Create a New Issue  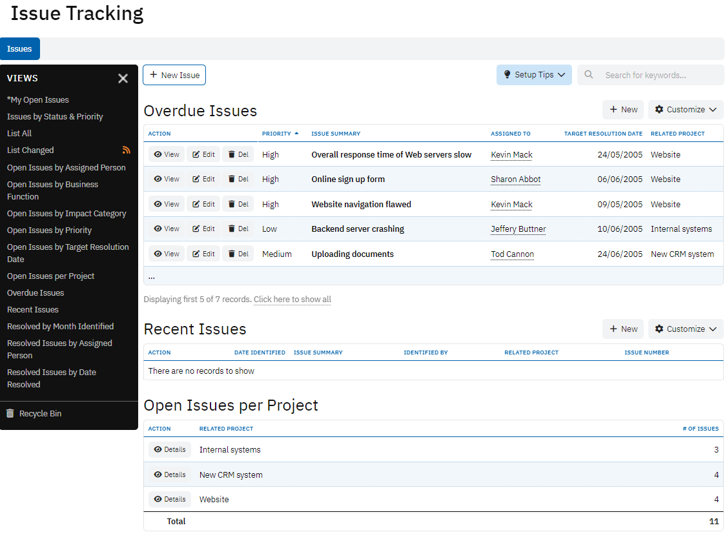(x=174, y=76)
